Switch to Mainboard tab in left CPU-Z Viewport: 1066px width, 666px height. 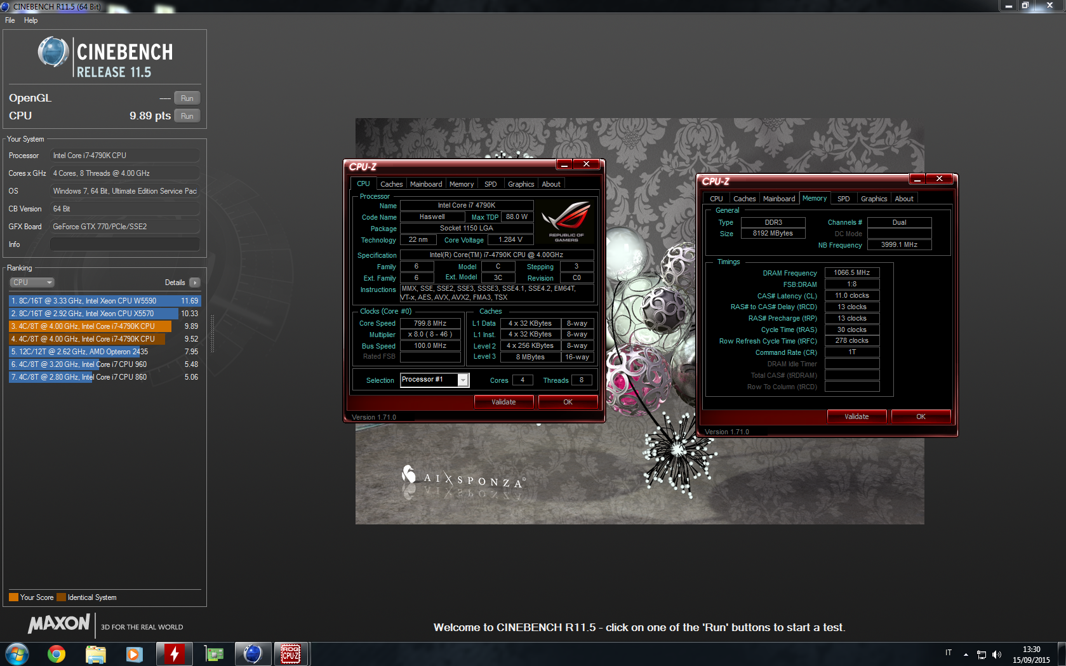426,184
